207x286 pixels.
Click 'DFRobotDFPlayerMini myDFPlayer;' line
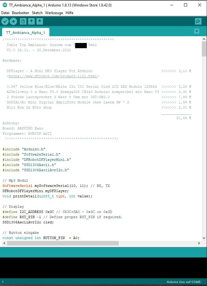click(36, 191)
